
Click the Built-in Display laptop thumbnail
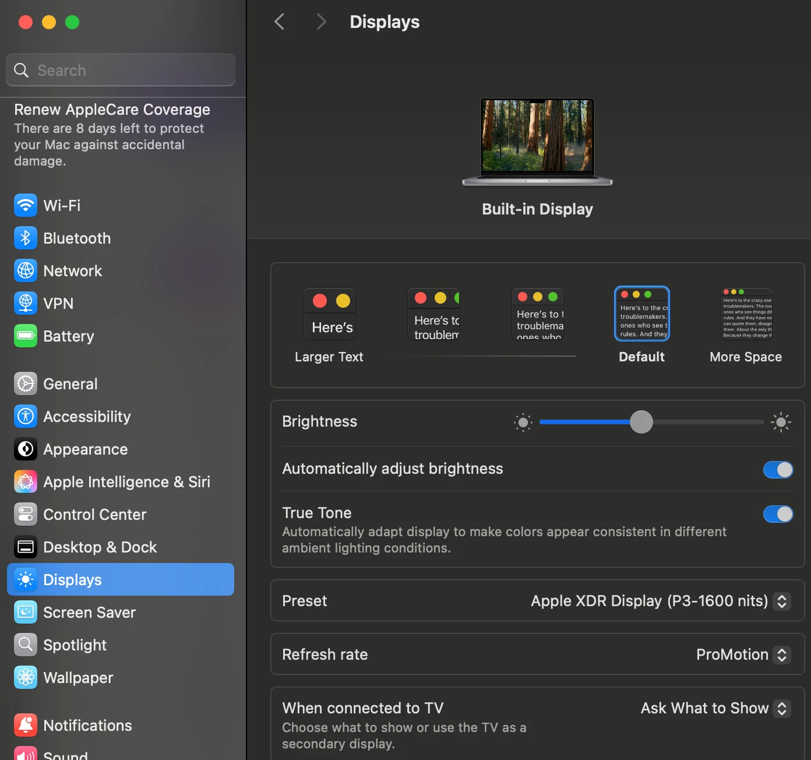(x=537, y=142)
